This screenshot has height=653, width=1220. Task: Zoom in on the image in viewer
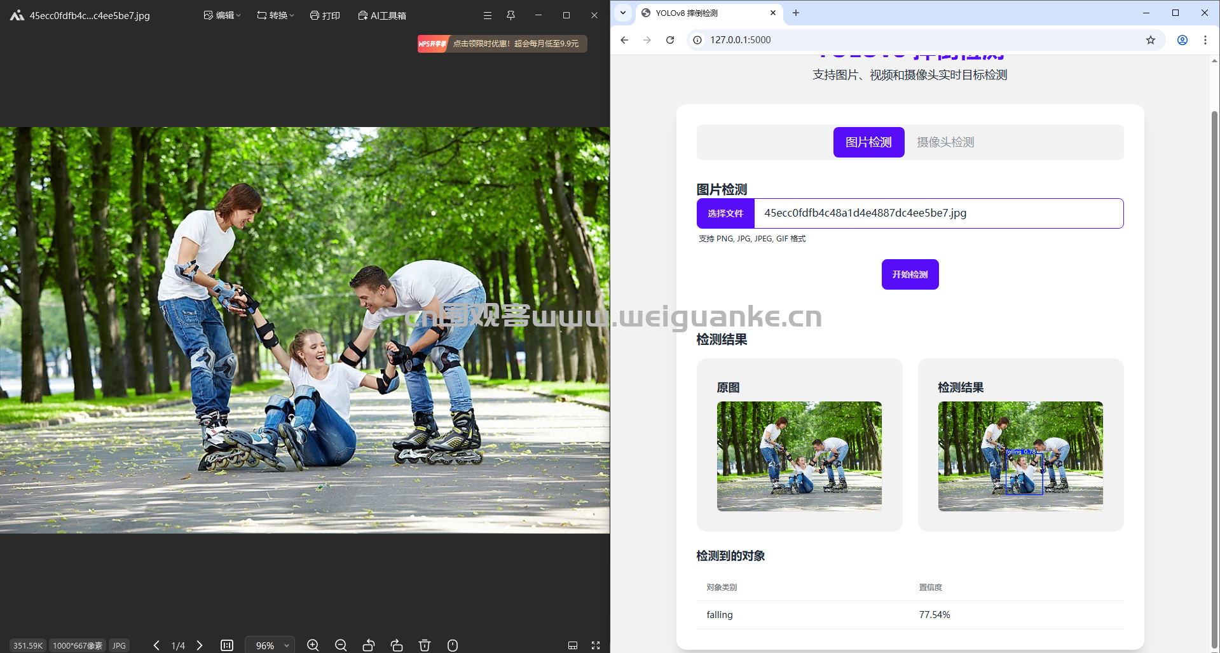pos(313,645)
